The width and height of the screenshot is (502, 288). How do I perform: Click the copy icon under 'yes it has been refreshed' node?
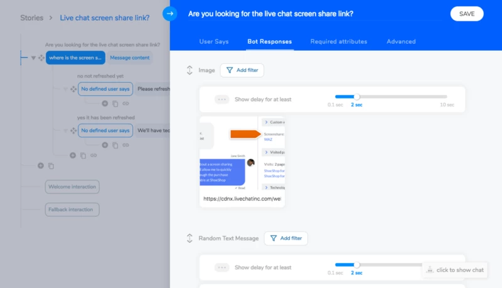(115, 145)
